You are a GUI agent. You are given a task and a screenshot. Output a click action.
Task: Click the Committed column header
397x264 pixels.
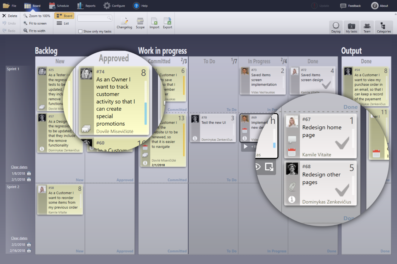pos(159,61)
